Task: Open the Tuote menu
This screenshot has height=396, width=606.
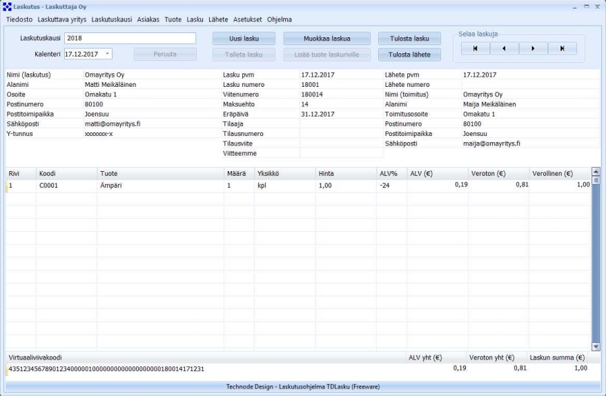Action: tap(173, 19)
